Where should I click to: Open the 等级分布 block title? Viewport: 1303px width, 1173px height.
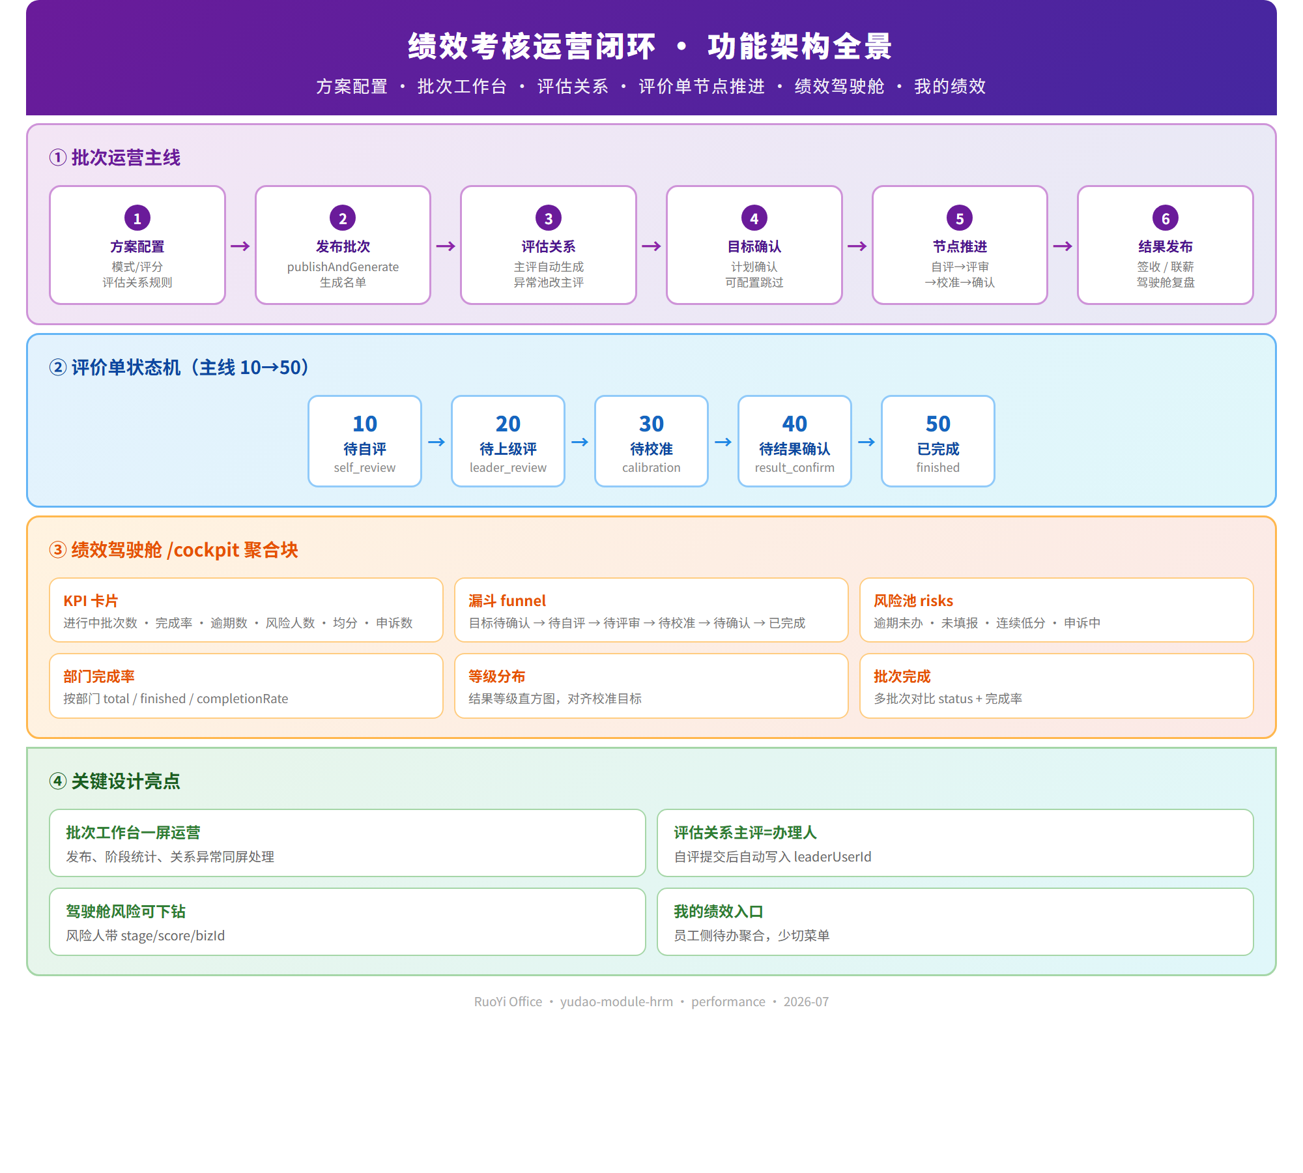(x=497, y=676)
